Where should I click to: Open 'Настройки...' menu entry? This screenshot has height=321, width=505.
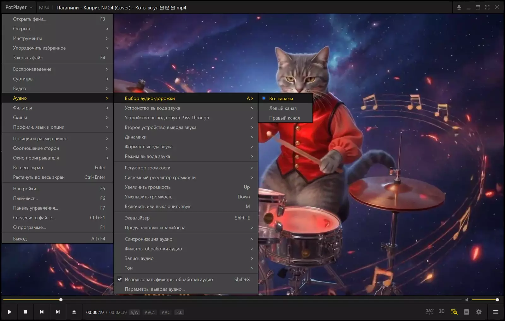[58, 189]
